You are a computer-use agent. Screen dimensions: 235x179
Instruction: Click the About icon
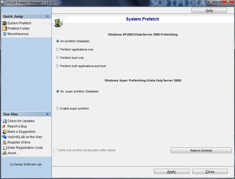coord(5,153)
